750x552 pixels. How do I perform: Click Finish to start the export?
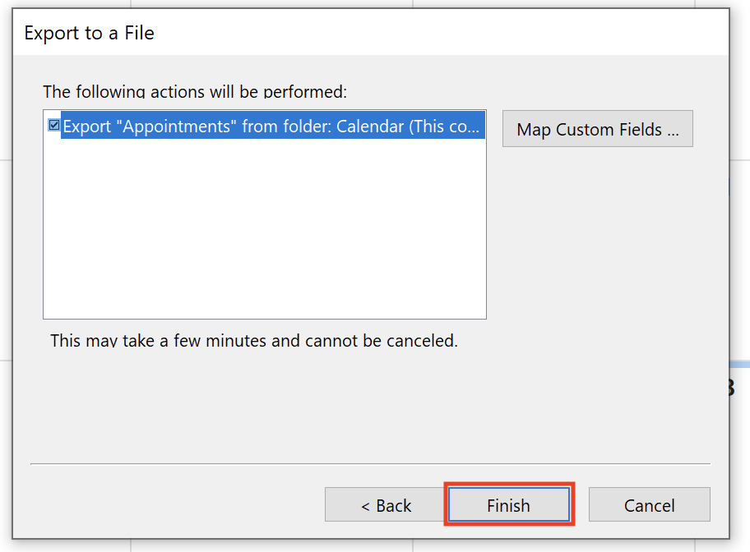tap(509, 504)
